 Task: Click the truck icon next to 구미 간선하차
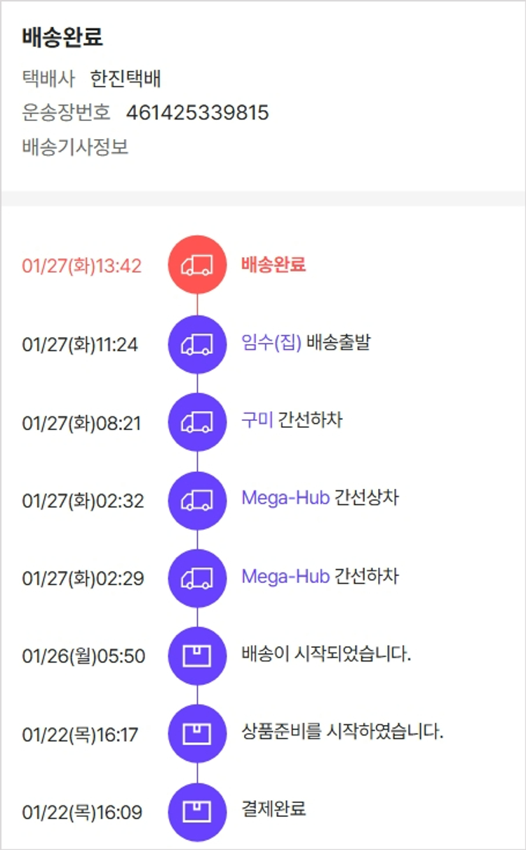(x=197, y=422)
